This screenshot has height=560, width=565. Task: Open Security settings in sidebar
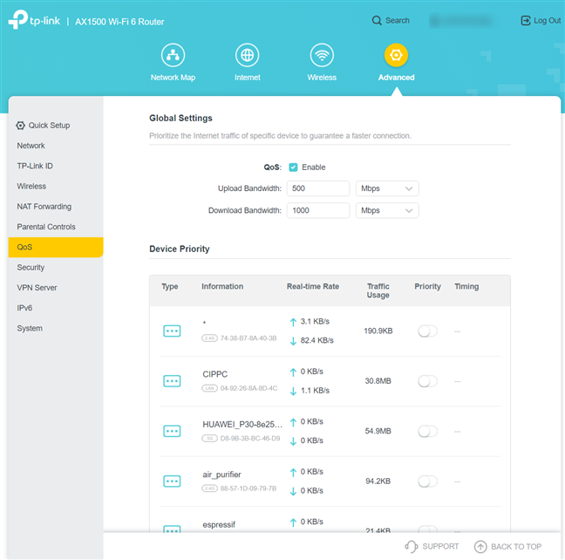[31, 268]
